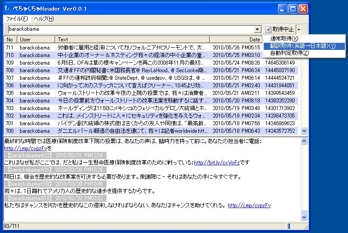Open the split arrow beside 取得中止
Screen dimensions: 348x233
(x=299, y=29)
